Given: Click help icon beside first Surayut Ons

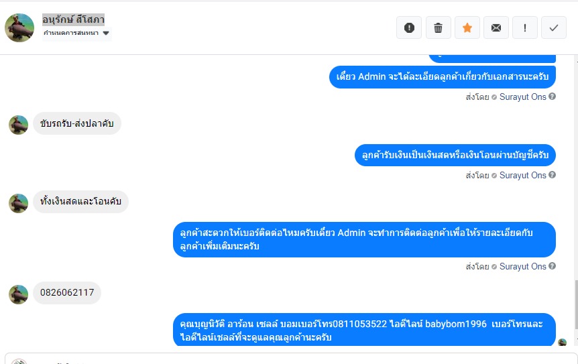Looking at the screenshot, I should coord(552,97).
